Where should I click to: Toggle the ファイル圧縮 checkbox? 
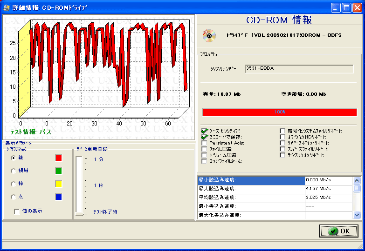click(205, 149)
